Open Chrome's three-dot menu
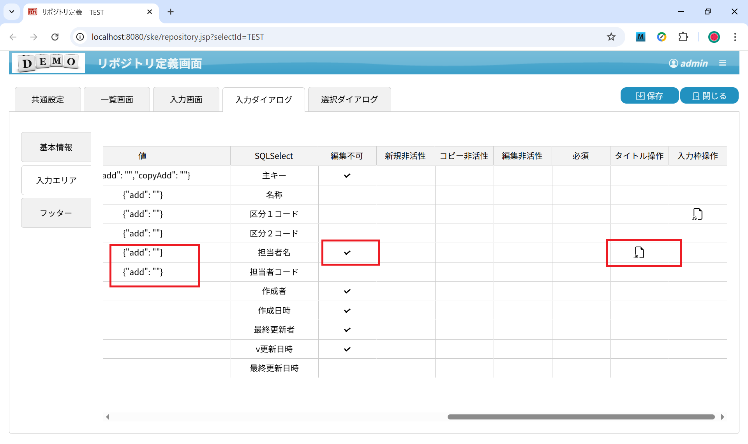 point(735,37)
